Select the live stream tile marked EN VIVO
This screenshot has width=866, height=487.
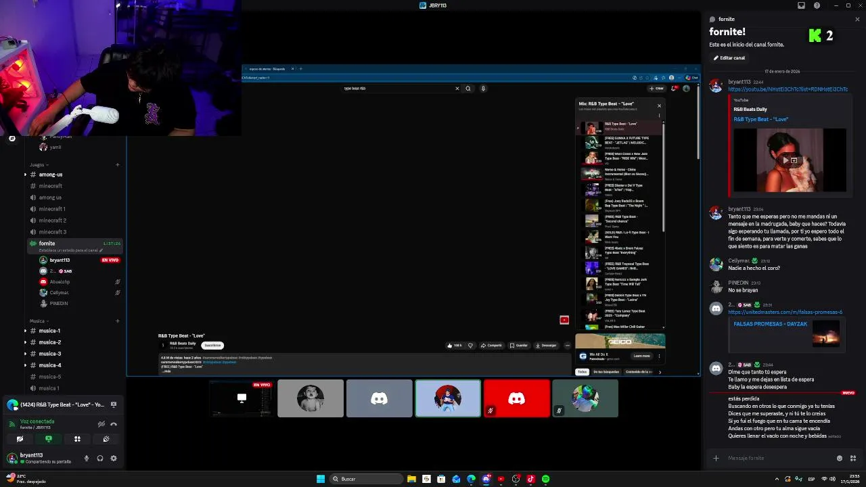[x=242, y=398]
